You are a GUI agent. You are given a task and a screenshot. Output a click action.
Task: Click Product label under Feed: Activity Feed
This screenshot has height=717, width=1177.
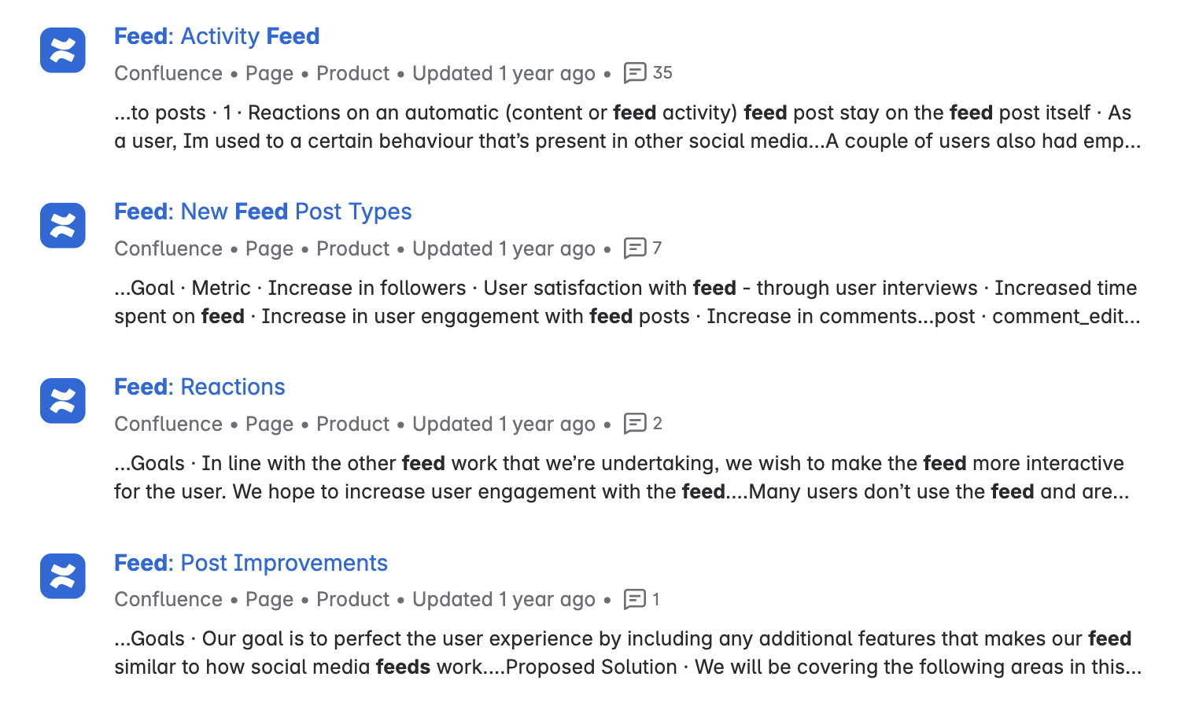[352, 73]
